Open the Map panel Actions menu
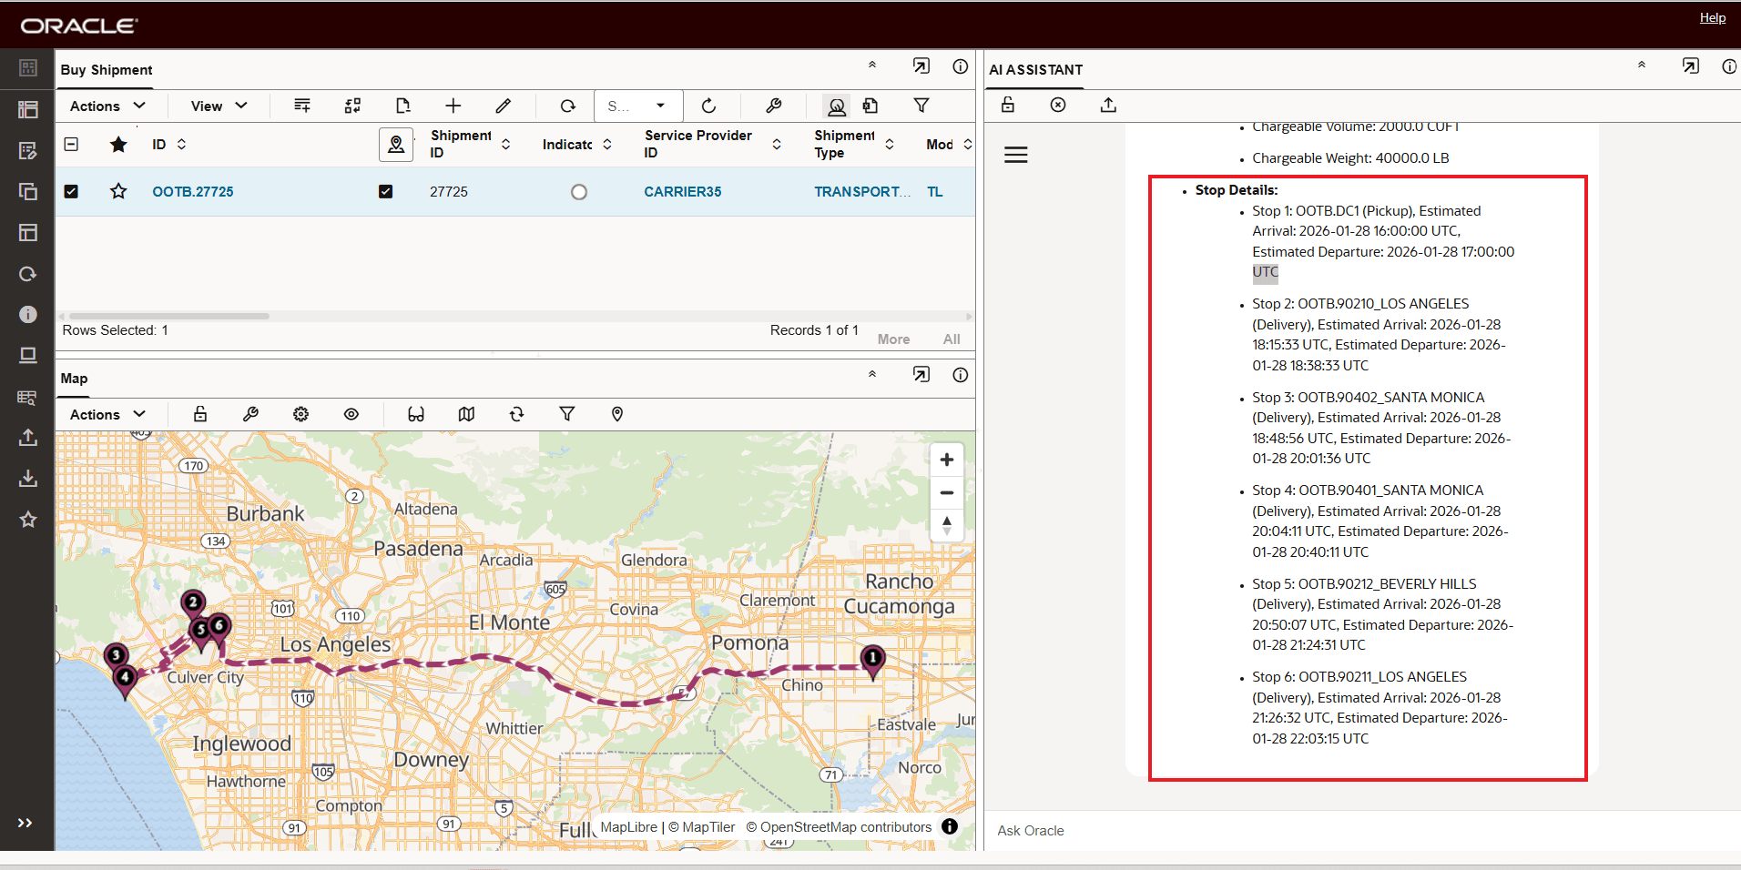Image resolution: width=1741 pixels, height=870 pixels. tap(107, 414)
